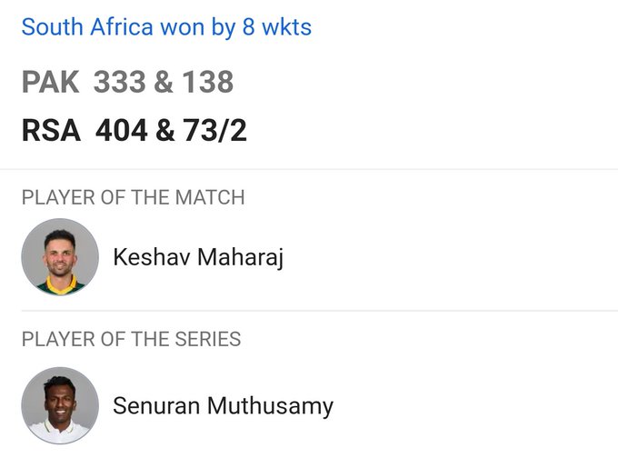Viewport: 618px width, 458px height.
Task: Select the Senuran Muthusamy player name
Action: coord(223,405)
